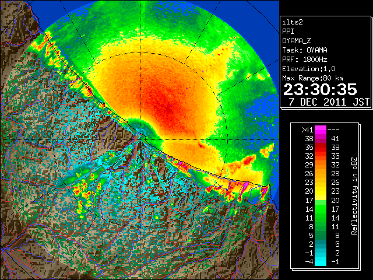Click the "---" legend label
Screen dimensions: 373x280
(x=333, y=129)
